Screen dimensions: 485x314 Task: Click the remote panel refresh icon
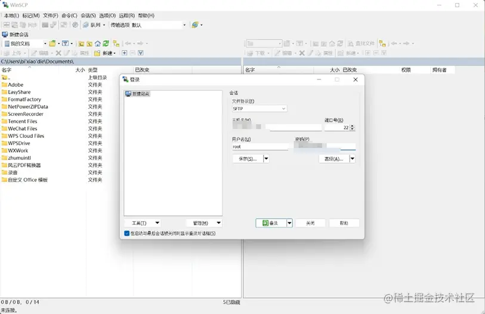[340, 44]
